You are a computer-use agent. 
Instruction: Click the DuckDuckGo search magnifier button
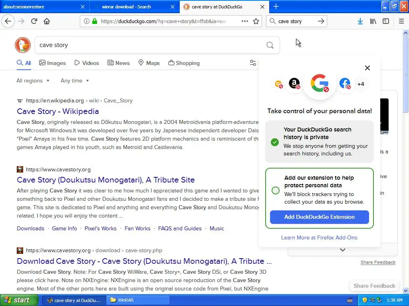click(270, 45)
